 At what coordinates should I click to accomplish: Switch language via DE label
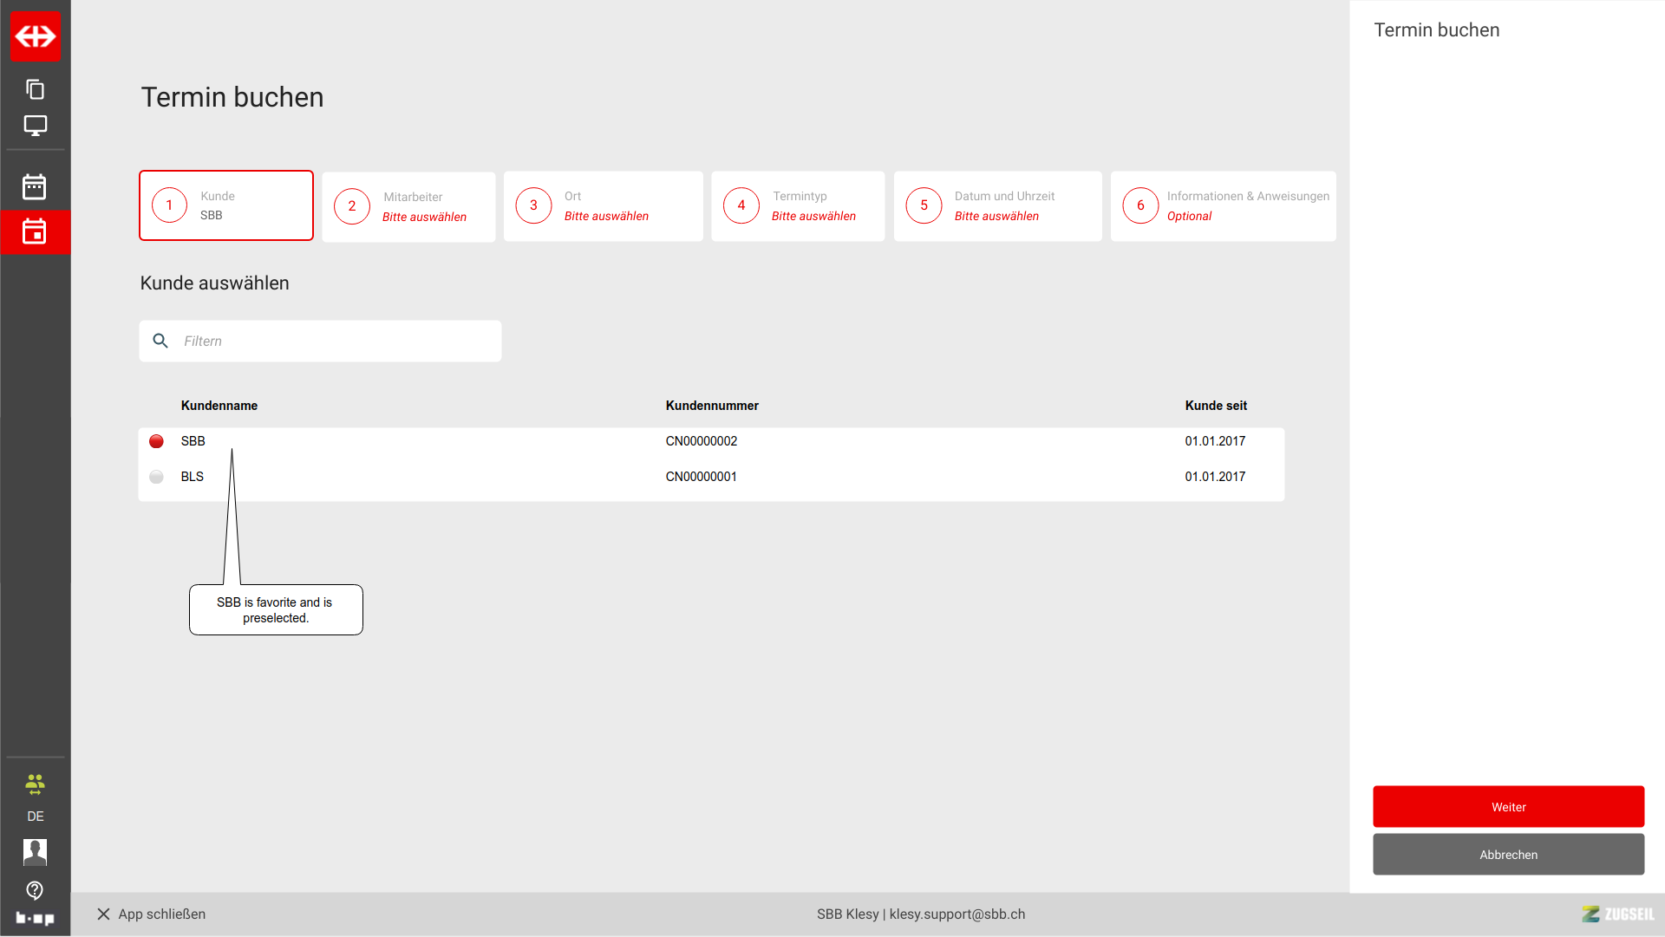point(35,817)
